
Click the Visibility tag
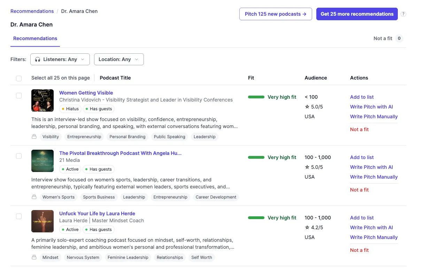point(51,137)
